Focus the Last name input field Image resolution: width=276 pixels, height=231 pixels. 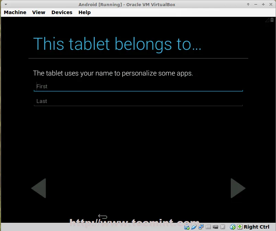pyautogui.click(x=138, y=101)
